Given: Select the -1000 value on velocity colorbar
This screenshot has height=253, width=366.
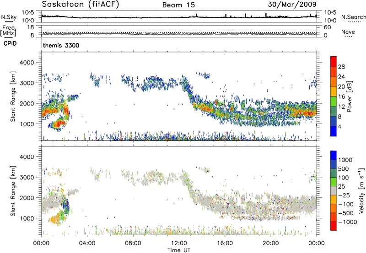Looking at the screenshot, I should (348, 222).
